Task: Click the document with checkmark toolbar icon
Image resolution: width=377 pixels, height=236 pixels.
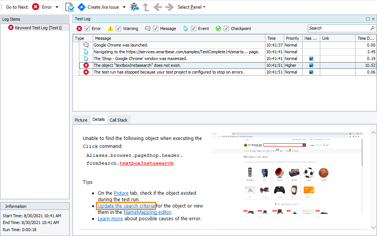Action: [70, 7]
